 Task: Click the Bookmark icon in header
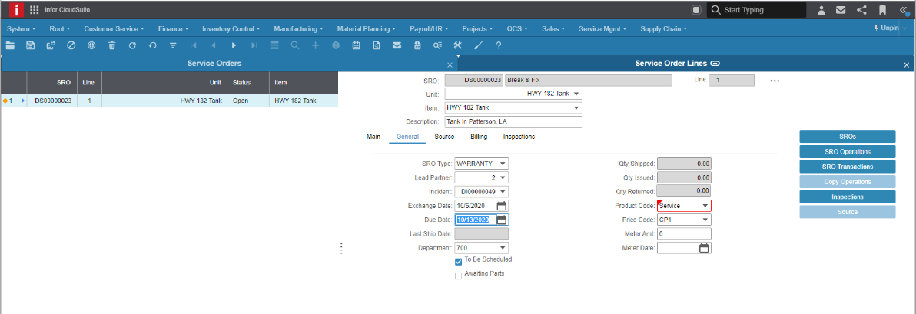click(x=882, y=10)
